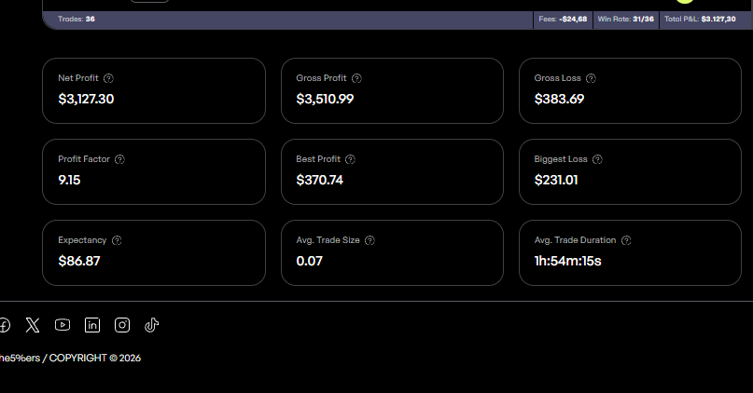Click the Profit Factor label

click(x=84, y=159)
